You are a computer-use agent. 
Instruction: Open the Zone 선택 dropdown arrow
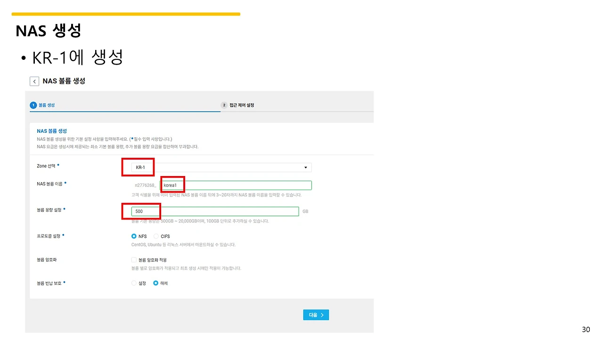coord(306,168)
